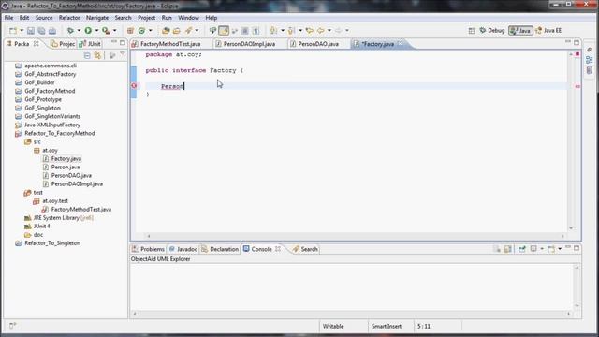
Task: Click the error marker in editor gutter
Action: point(134,85)
